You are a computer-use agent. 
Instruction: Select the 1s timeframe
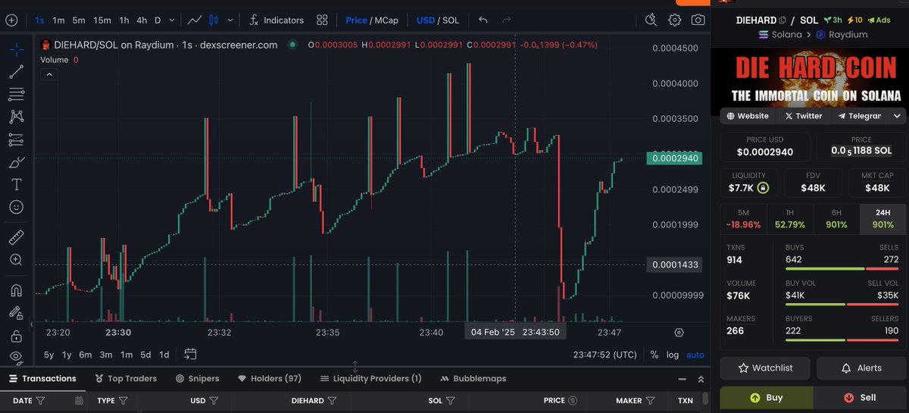(x=39, y=20)
